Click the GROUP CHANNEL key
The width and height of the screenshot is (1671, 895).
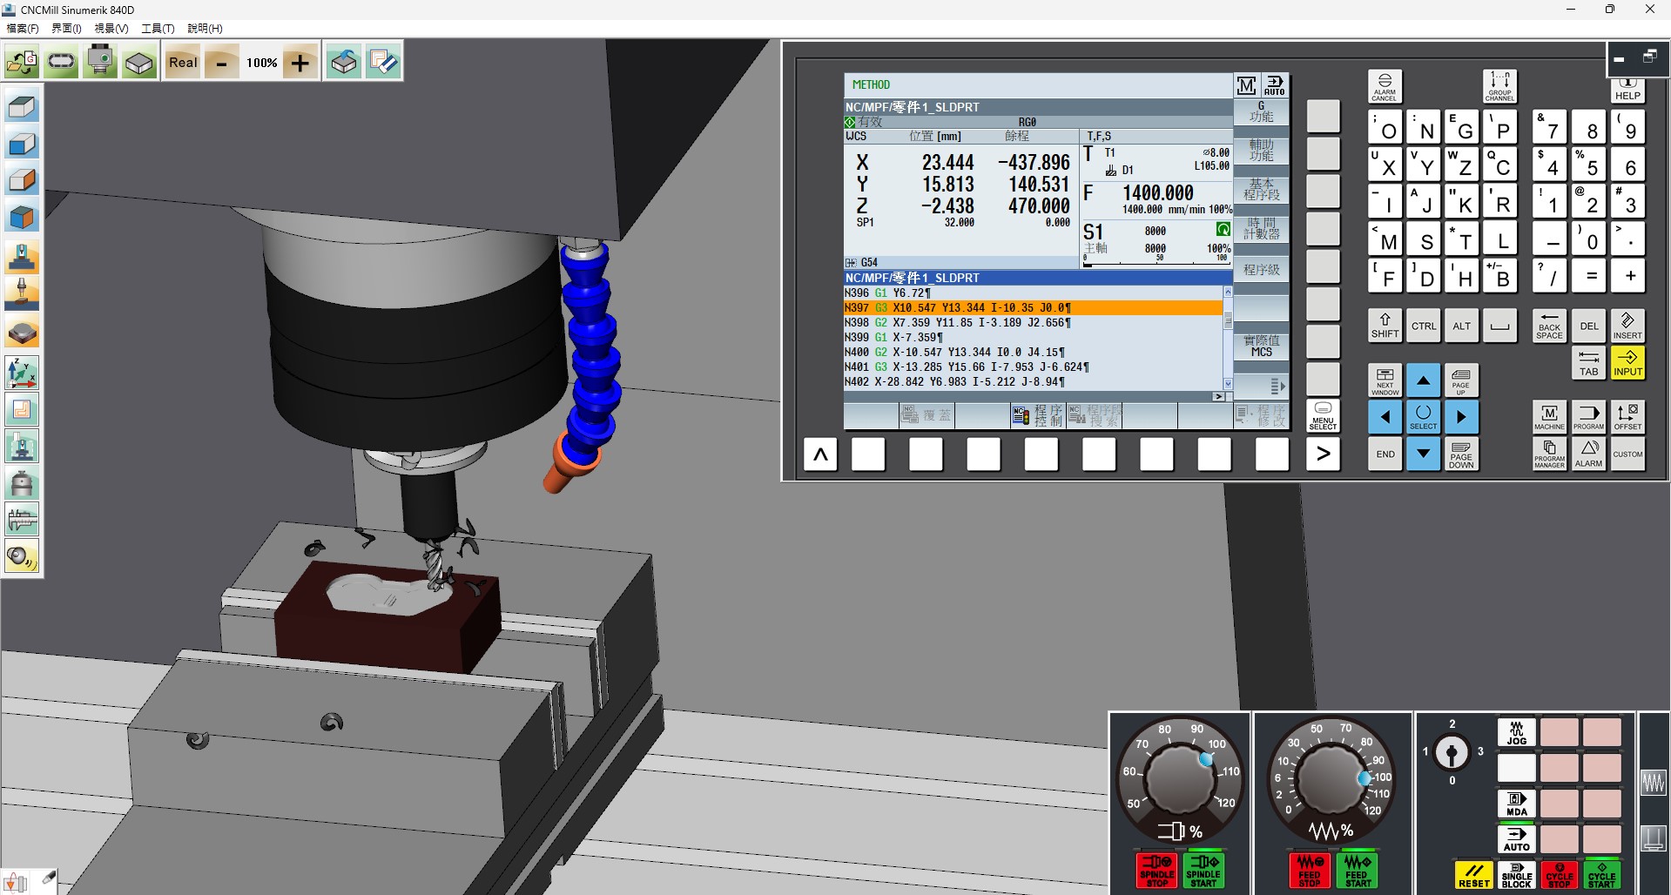1499,87
